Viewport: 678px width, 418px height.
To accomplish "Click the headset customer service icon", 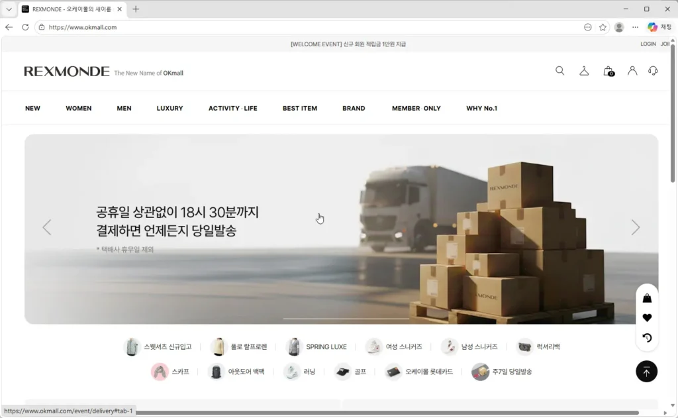I will [x=653, y=70].
